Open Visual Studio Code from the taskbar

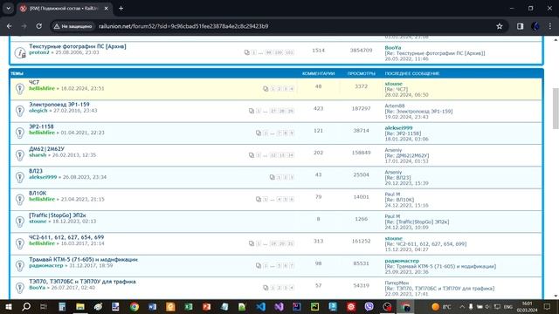261,306
